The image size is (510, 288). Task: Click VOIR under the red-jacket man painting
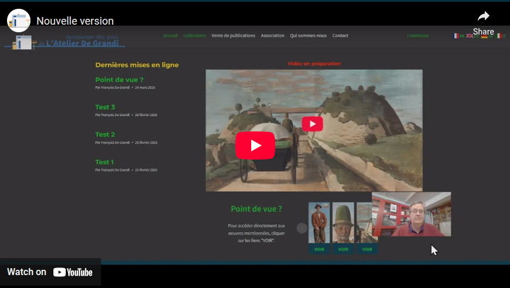pos(319,249)
